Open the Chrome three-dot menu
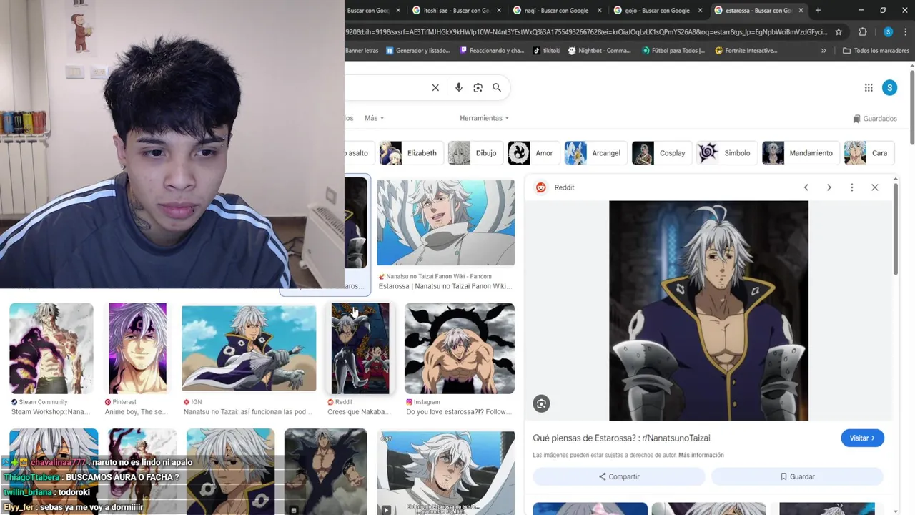The image size is (915, 515). pyautogui.click(x=906, y=32)
